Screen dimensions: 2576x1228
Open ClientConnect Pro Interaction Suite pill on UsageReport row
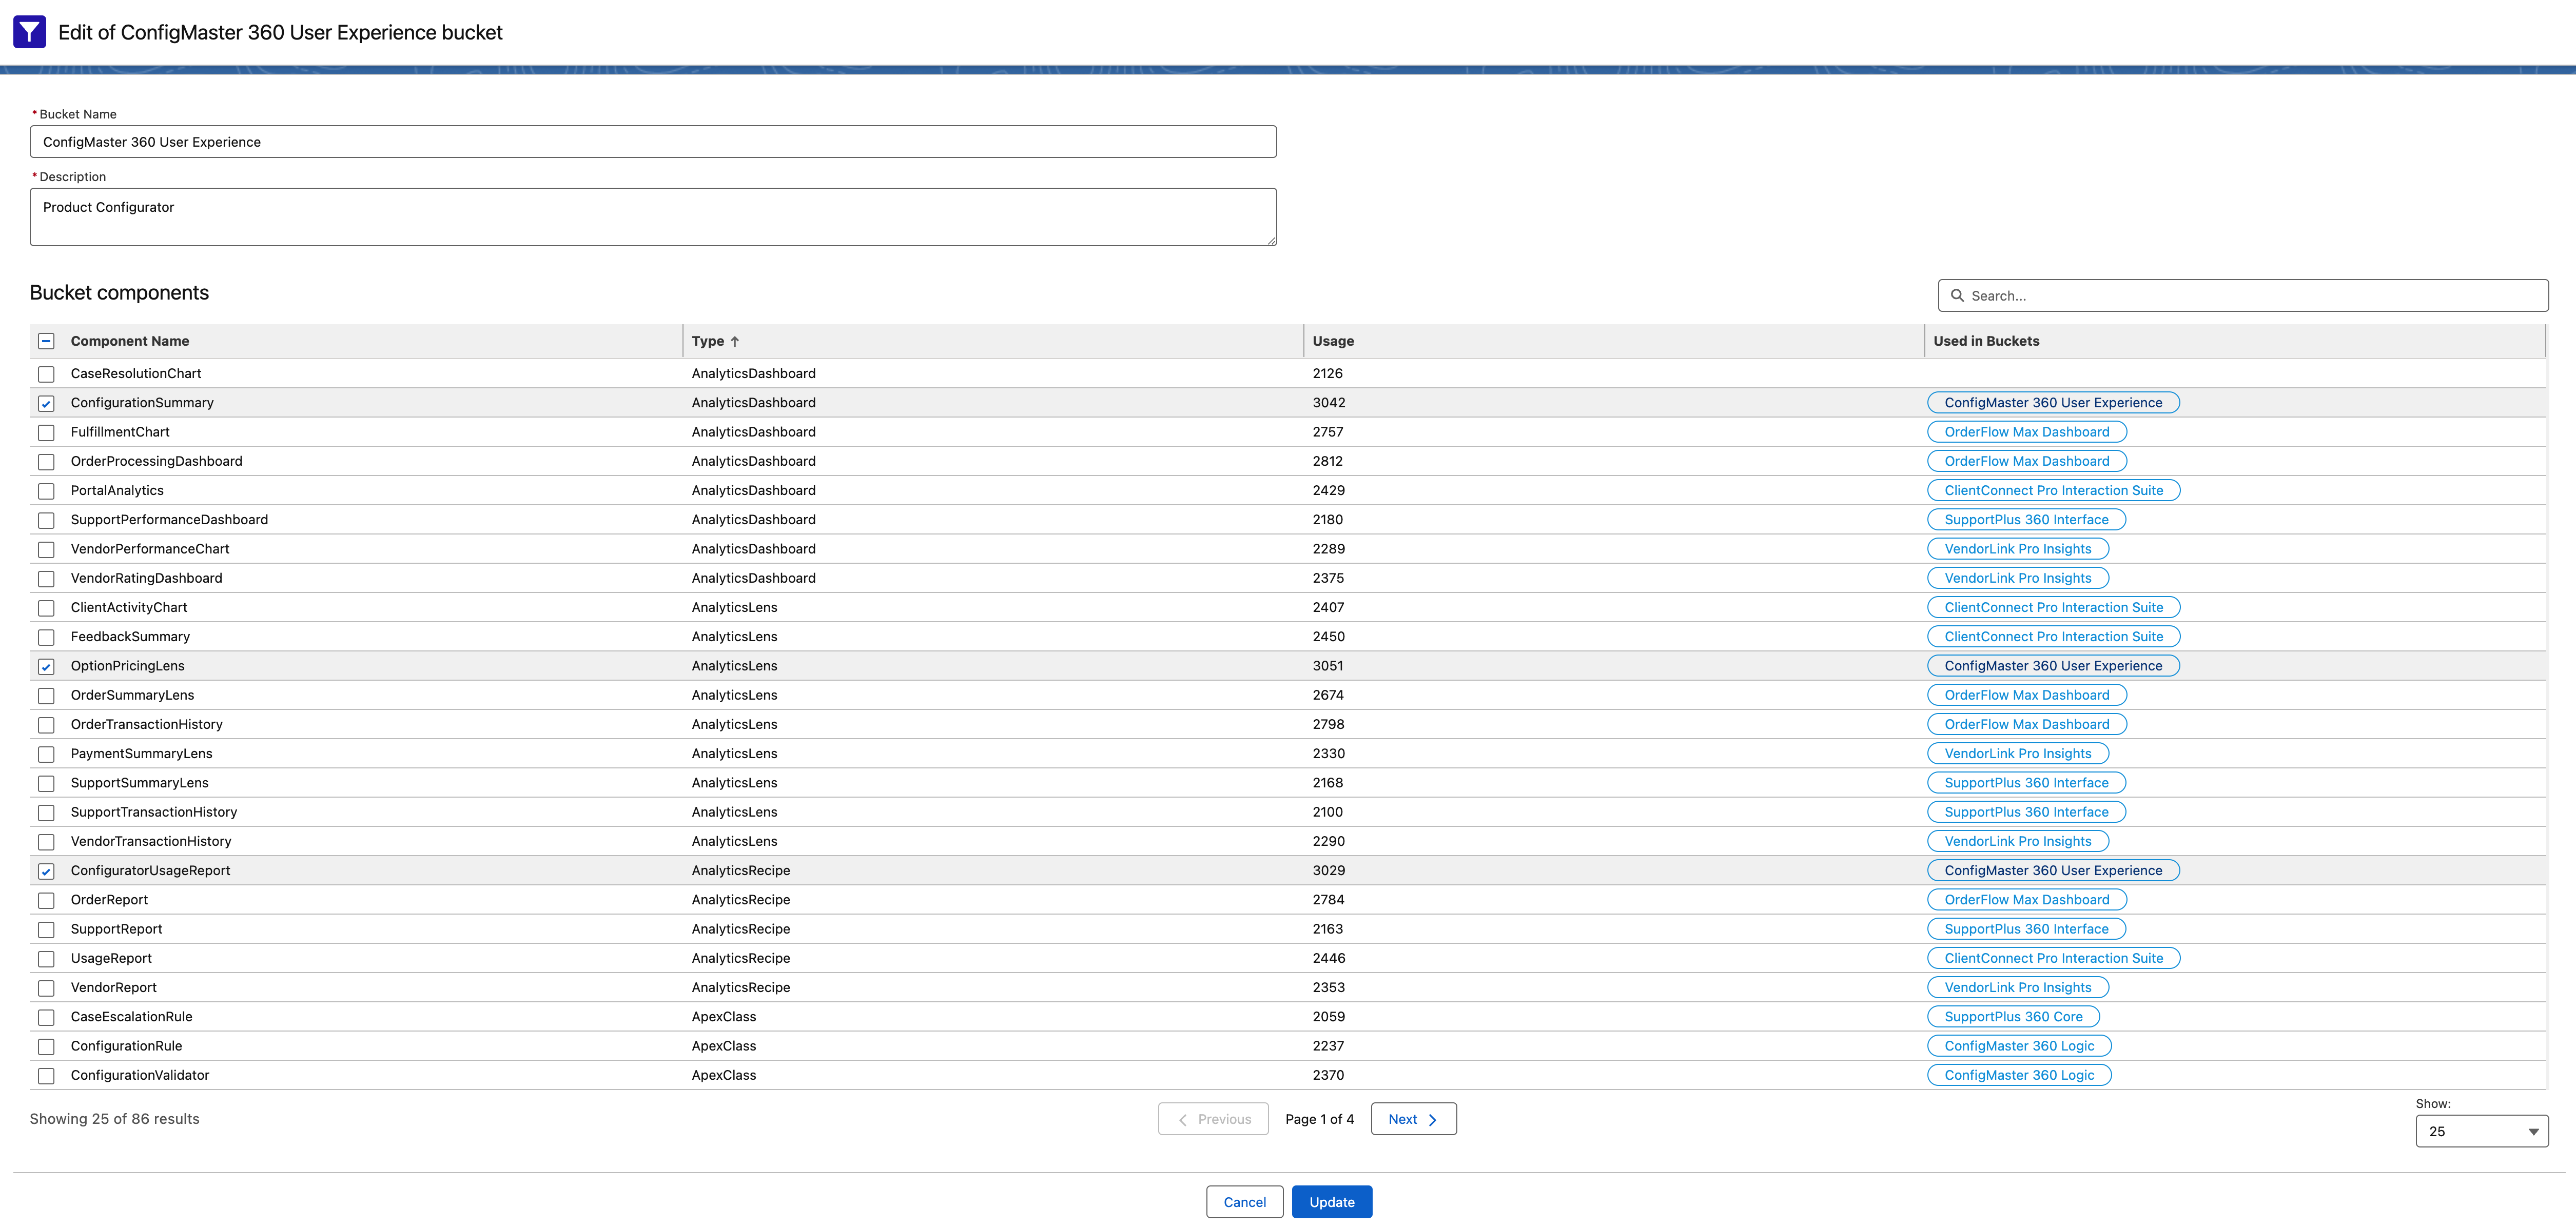pos(2053,958)
